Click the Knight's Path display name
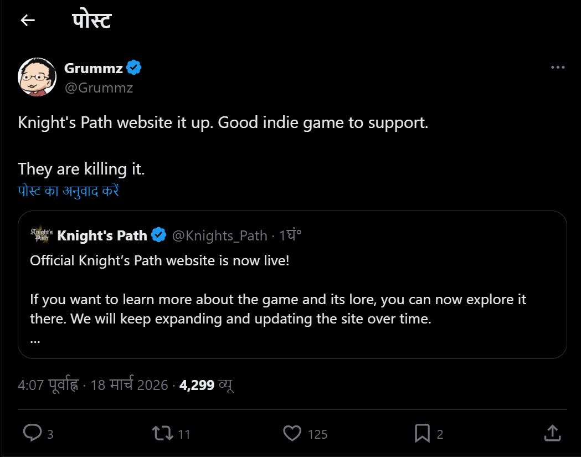This screenshot has width=581, height=457. [x=102, y=235]
